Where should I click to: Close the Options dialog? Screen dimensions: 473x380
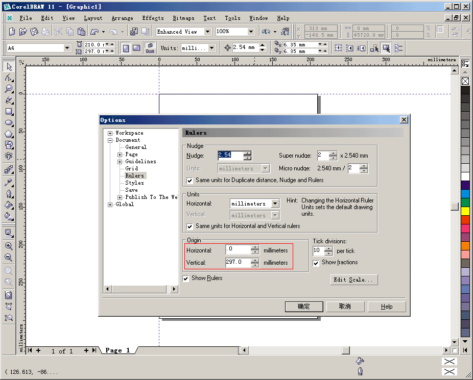tap(404, 120)
